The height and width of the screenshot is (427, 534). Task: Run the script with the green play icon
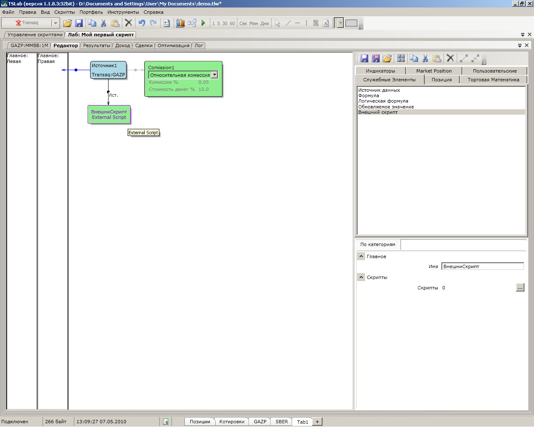pos(203,23)
